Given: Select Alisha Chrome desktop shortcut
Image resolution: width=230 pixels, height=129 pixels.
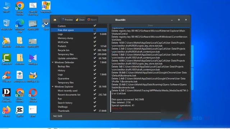Looking at the screenshot, I should 20,95.
